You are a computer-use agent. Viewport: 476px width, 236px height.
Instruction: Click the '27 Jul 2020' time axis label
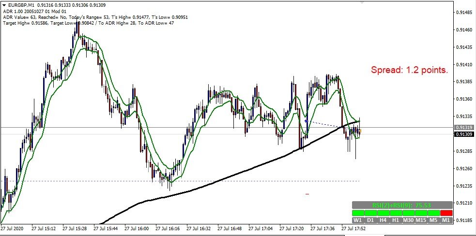12,228
